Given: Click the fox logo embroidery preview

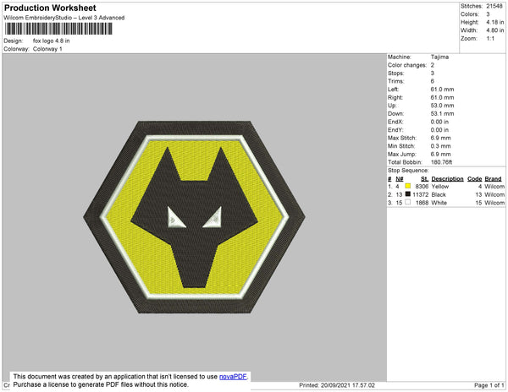Looking at the screenshot, I should click(x=194, y=217).
